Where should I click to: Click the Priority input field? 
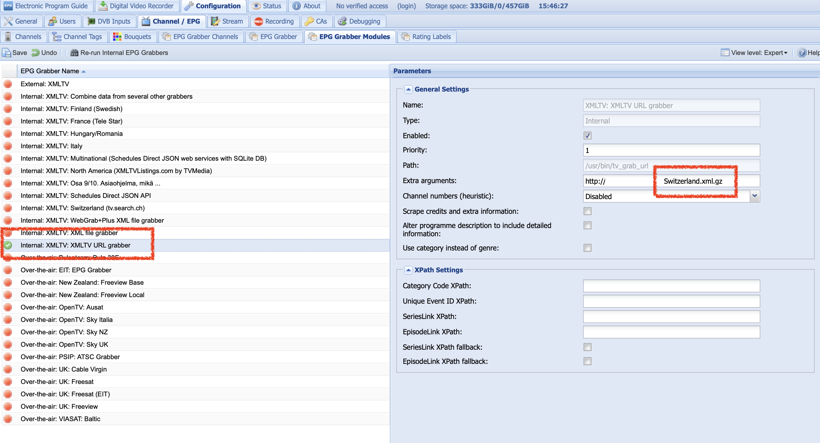tap(671, 150)
